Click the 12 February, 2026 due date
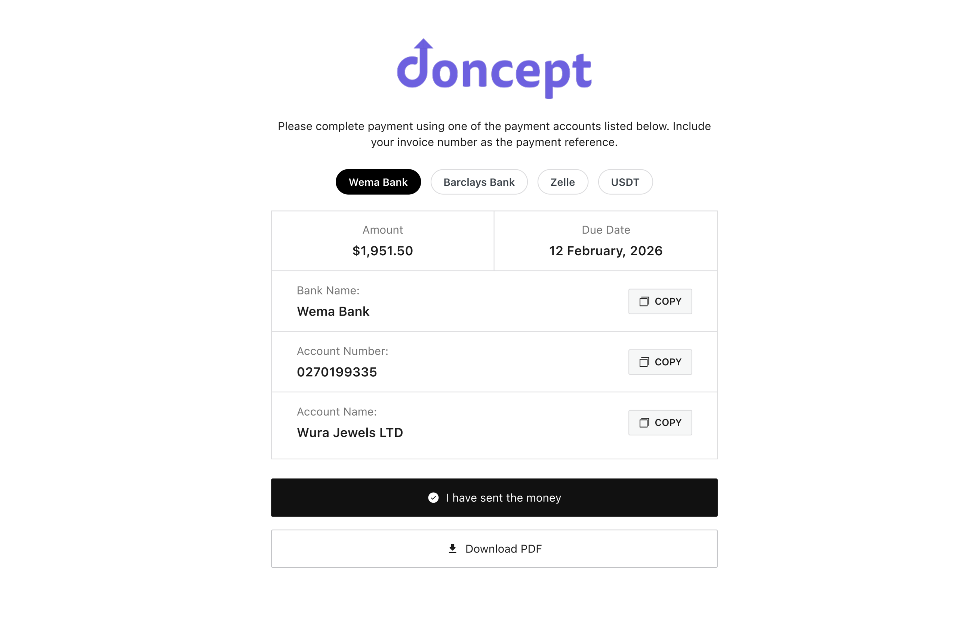Image resolution: width=957 pixels, height=638 pixels. (x=606, y=251)
